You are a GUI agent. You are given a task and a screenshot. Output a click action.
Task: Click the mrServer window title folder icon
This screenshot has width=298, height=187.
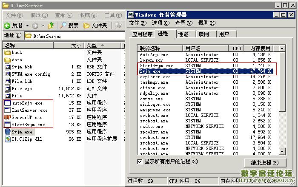[6, 5]
